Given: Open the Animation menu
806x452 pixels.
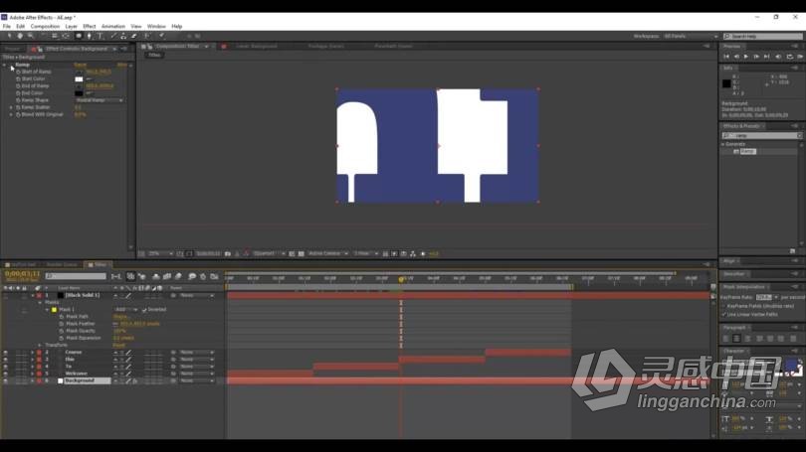Looking at the screenshot, I should (113, 26).
